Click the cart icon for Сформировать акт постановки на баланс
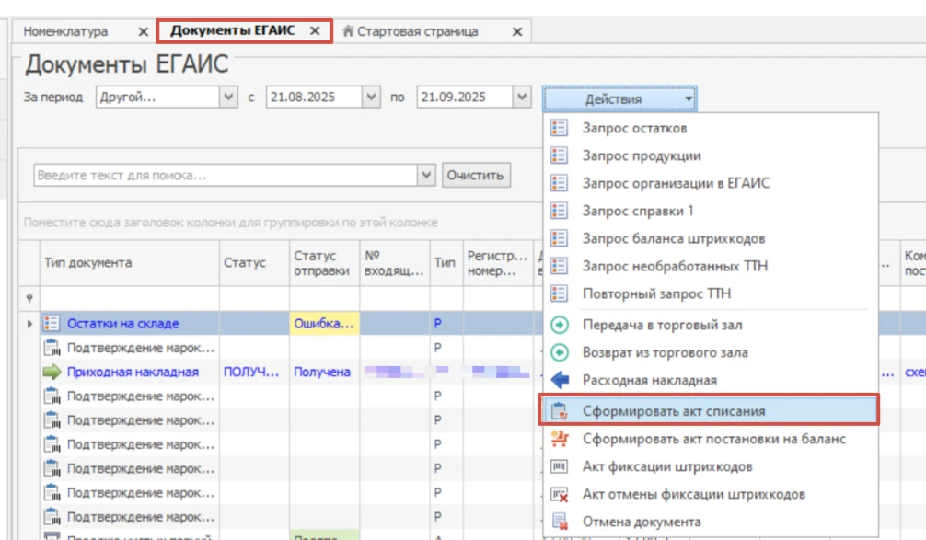 click(x=560, y=439)
